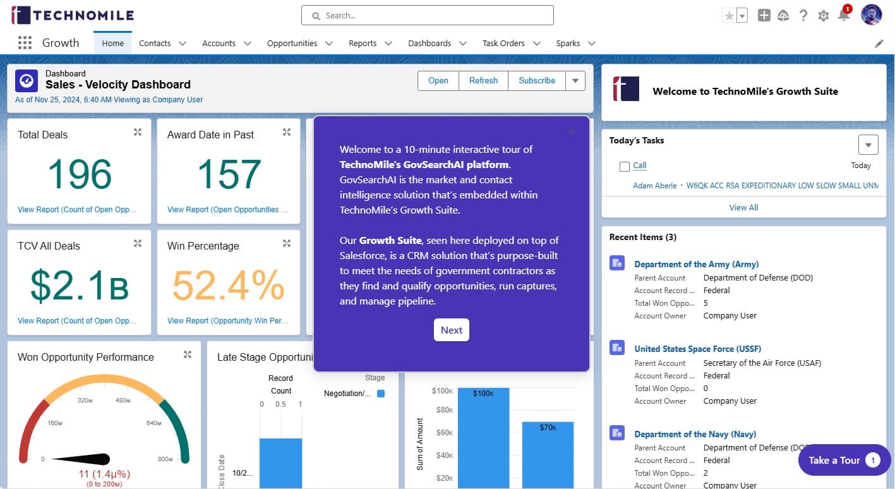Expand the Win Percentage widget
895x489 pixels.
pyautogui.click(x=287, y=243)
